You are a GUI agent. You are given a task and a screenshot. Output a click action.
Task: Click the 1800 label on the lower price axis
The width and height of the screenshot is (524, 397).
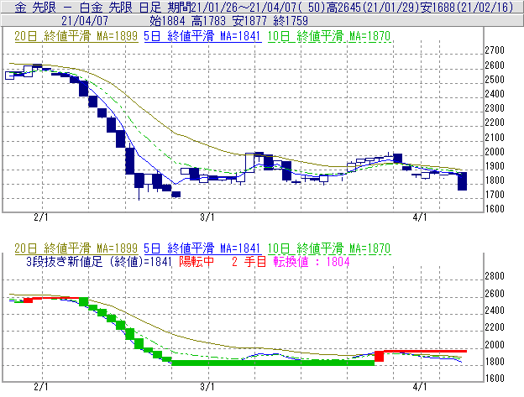tap(495, 361)
